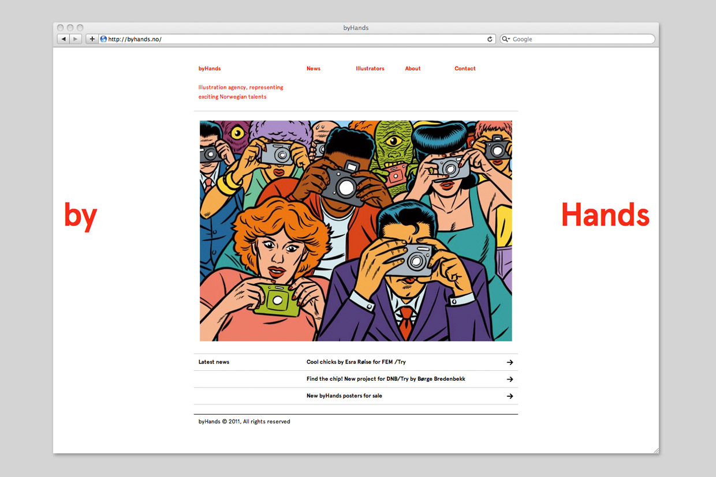Viewport: 716px width, 477px height.
Task: Focus the Google search field
Action: (577, 39)
